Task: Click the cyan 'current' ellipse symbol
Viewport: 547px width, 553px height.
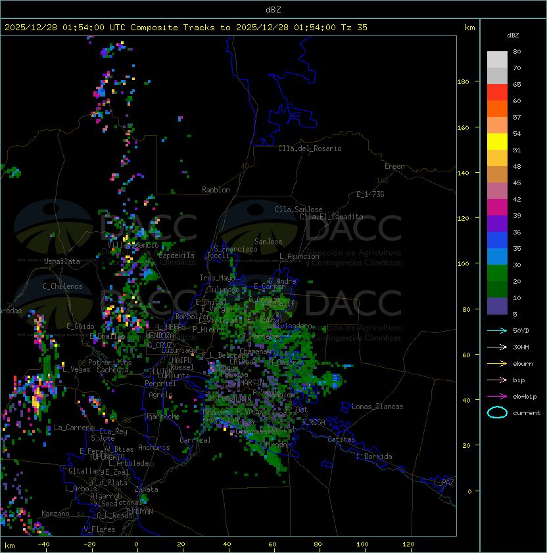Action: point(497,412)
